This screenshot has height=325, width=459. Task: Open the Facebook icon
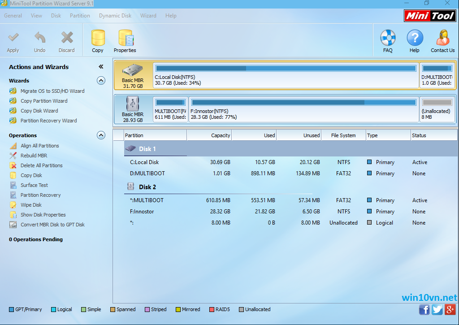pyautogui.click(x=424, y=309)
